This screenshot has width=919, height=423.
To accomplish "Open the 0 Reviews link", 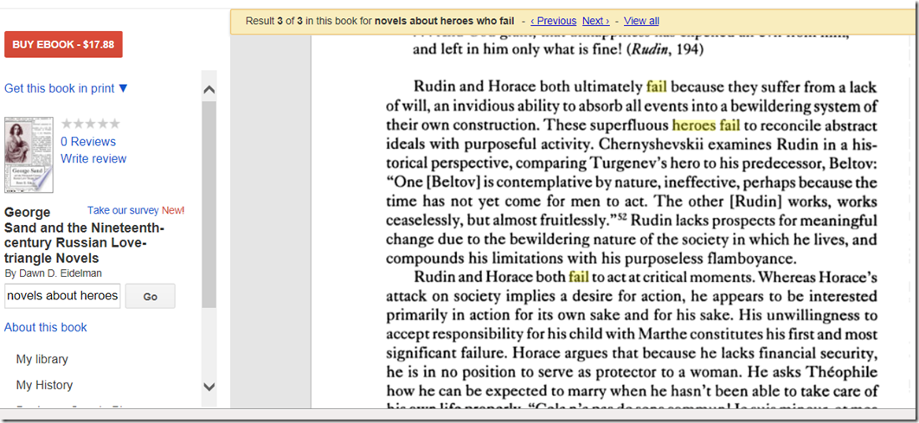I will coord(88,141).
